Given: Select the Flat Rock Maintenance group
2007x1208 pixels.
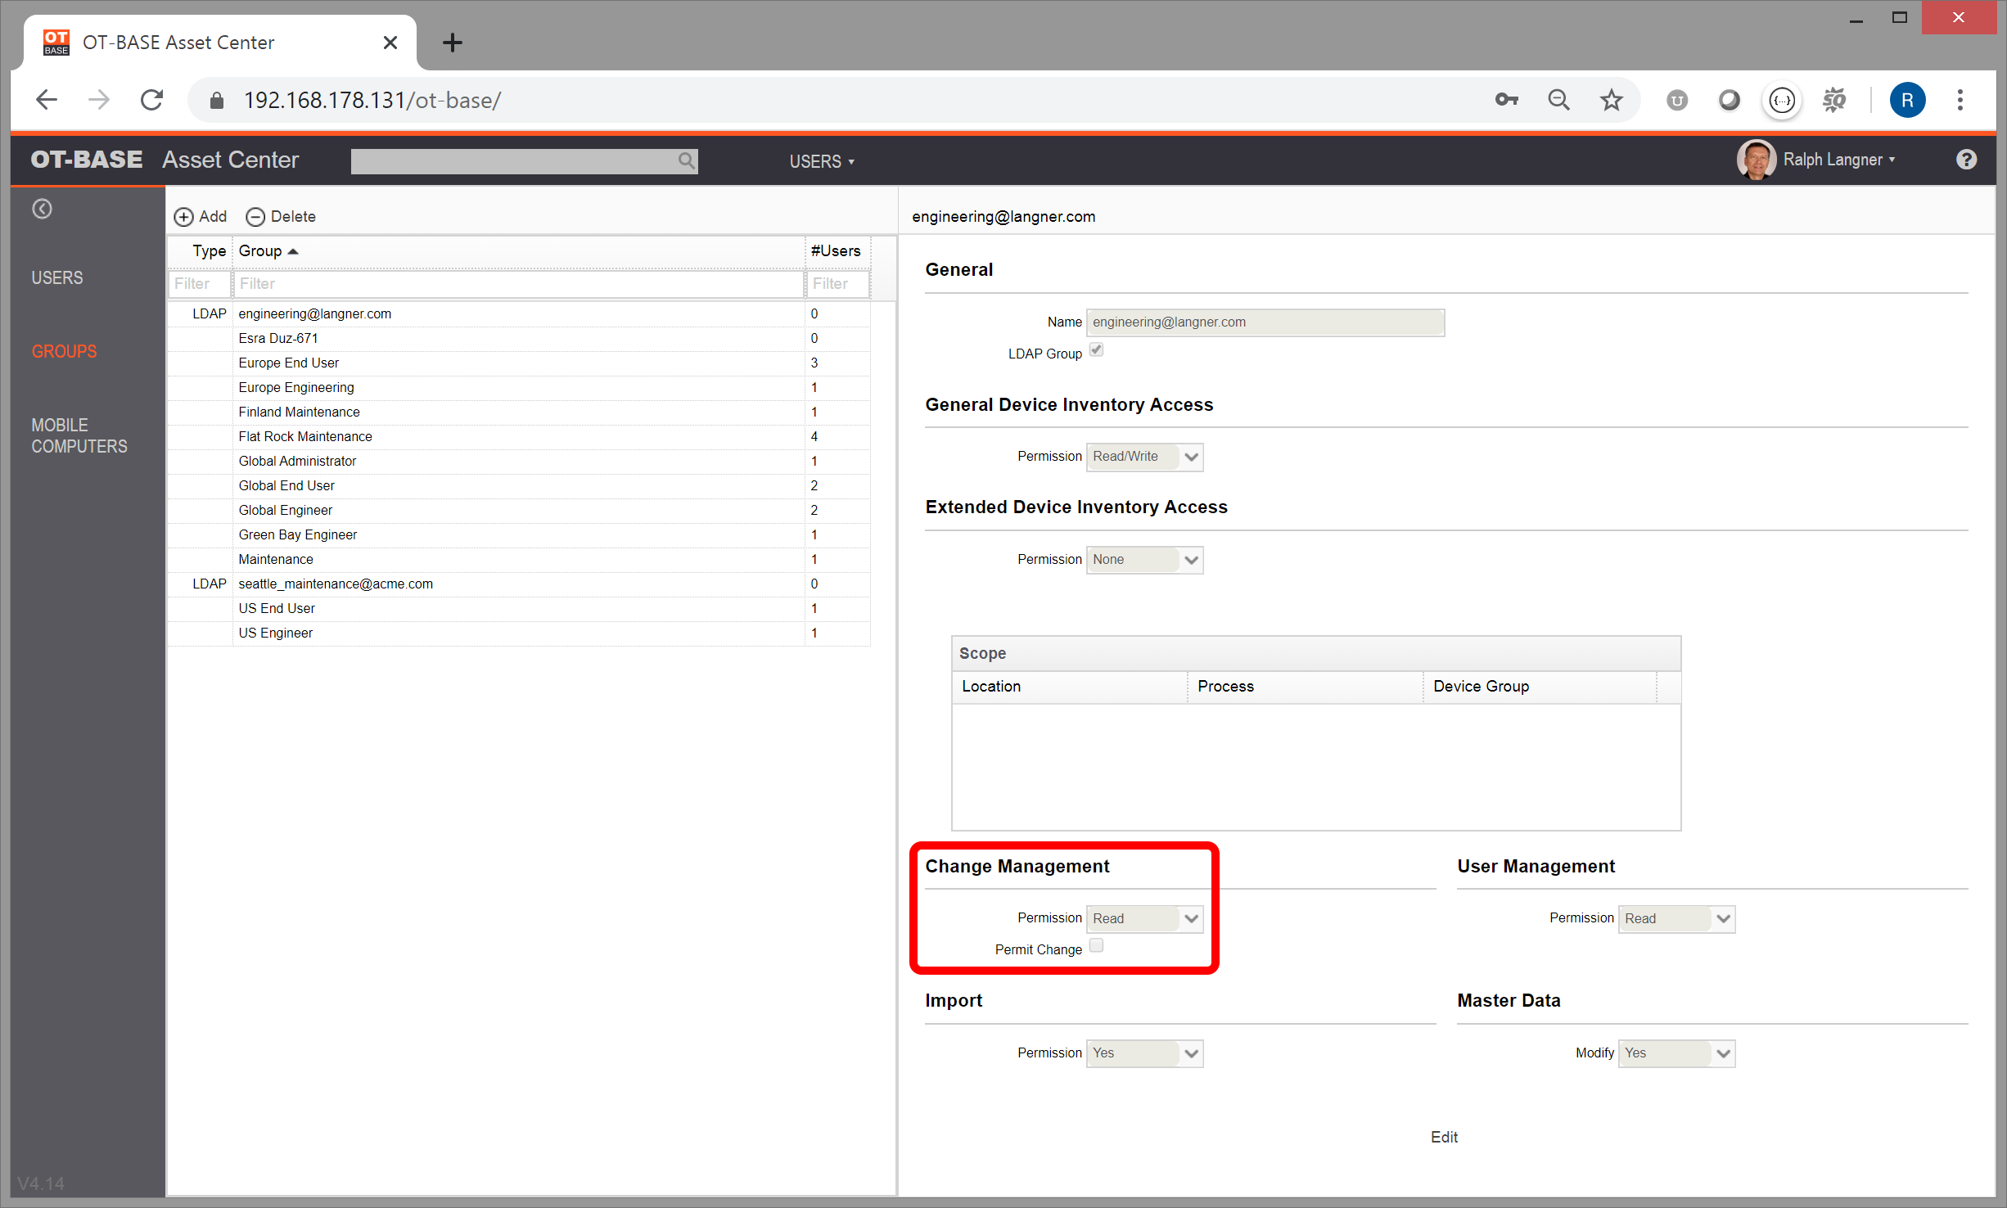Looking at the screenshot, I should point(519,436).
